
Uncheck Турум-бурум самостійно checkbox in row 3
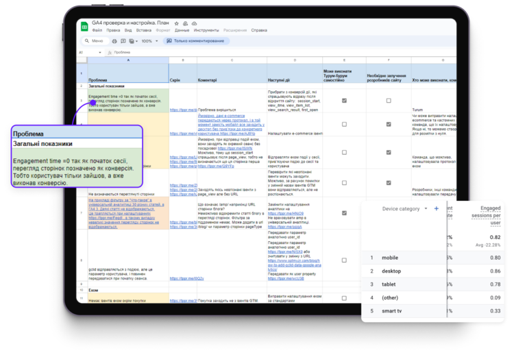[x=344, y=101]
